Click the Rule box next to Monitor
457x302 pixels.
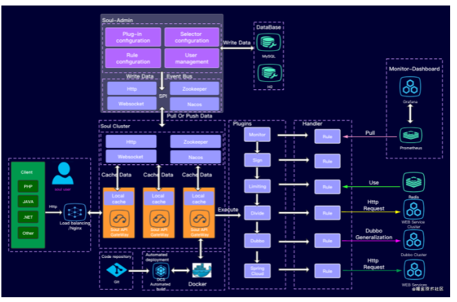(328, 136)
